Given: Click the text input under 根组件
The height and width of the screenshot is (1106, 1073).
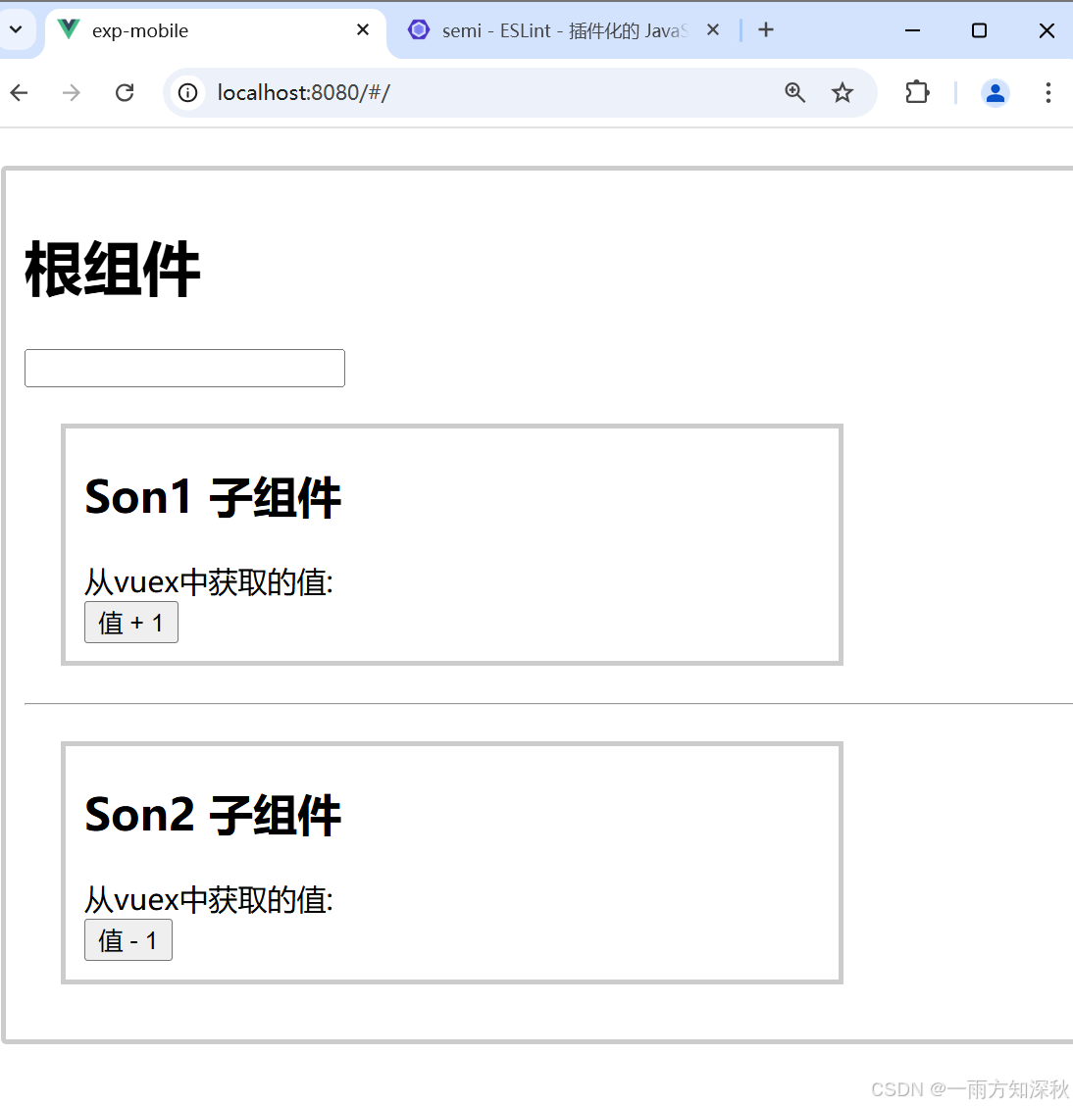Looking at the screenshot, I should coord(184,369).
